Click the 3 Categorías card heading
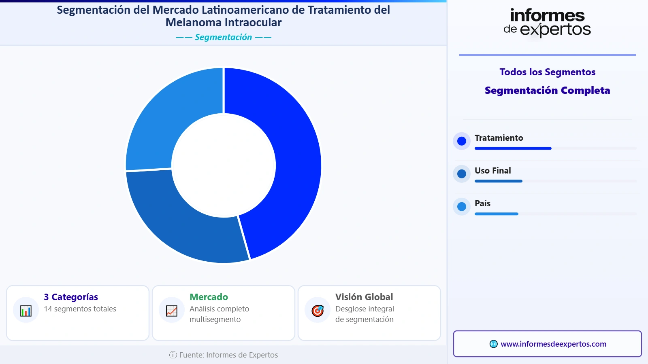The width and height of the screenshot is (648, 364). (x=71, y=297)
